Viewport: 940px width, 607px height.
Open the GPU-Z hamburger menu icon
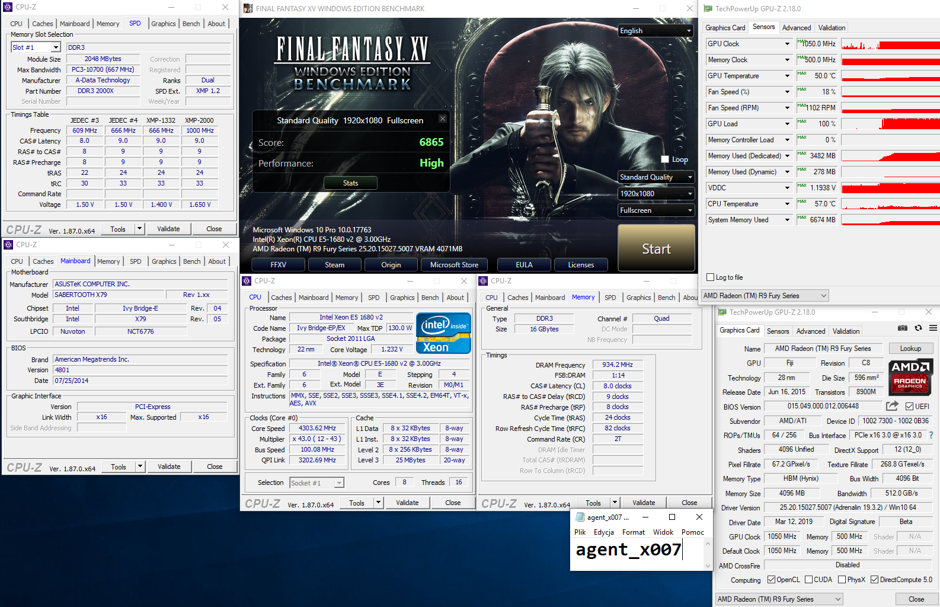point(933,328)
